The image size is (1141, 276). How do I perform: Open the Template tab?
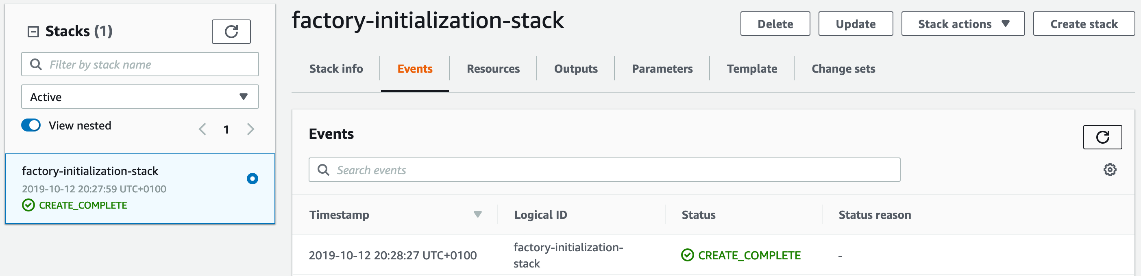point(752,69)
